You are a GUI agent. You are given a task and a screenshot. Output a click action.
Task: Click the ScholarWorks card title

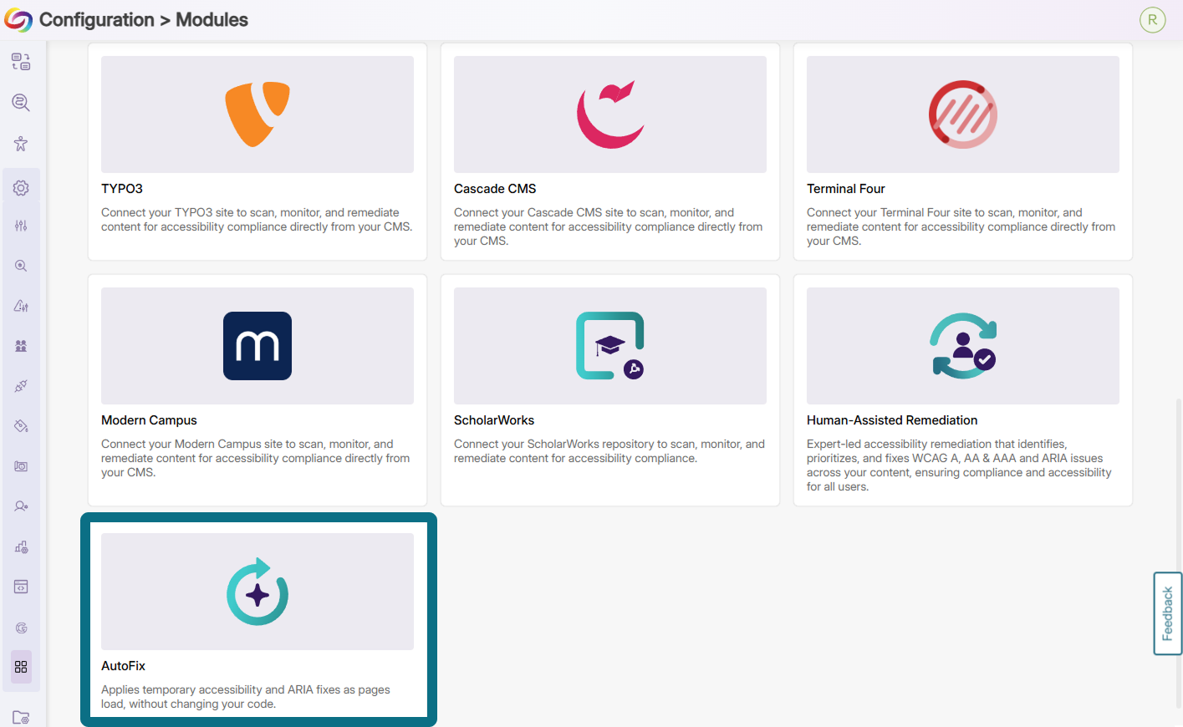point(494,420)
